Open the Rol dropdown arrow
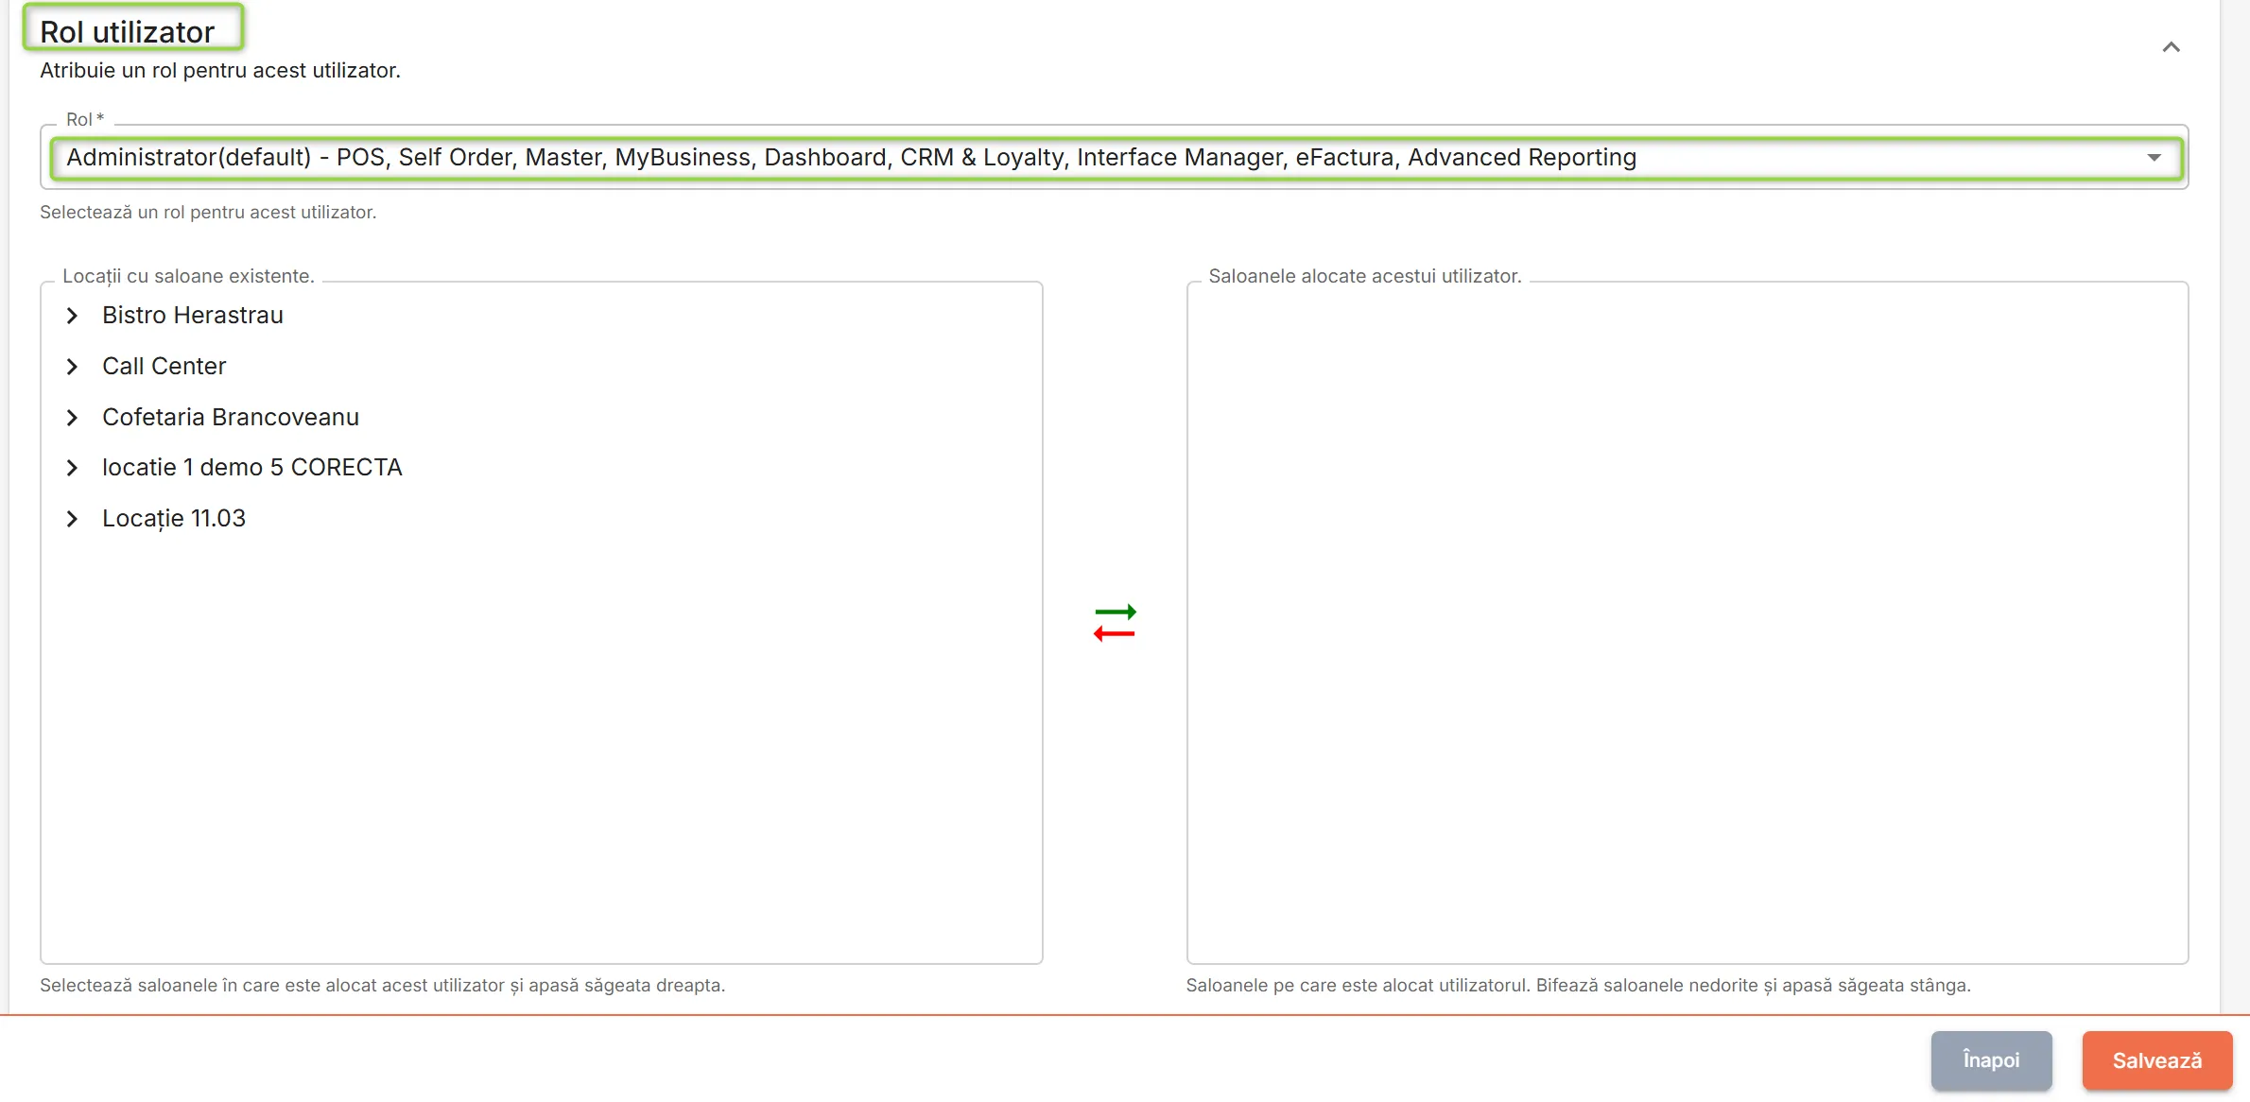 coord(2154,158)
